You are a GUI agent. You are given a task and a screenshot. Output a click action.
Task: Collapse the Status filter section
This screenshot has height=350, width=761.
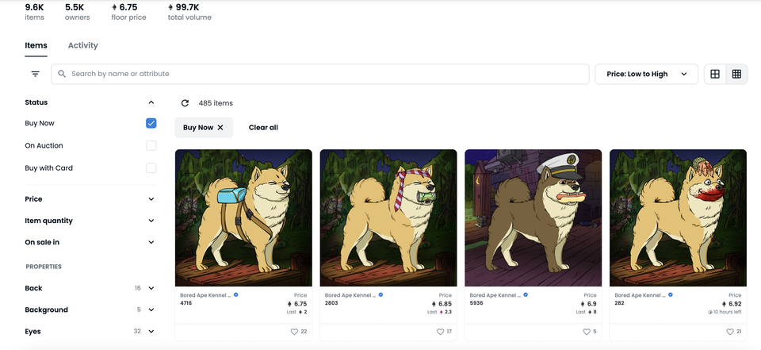click(x=151, y=102)
